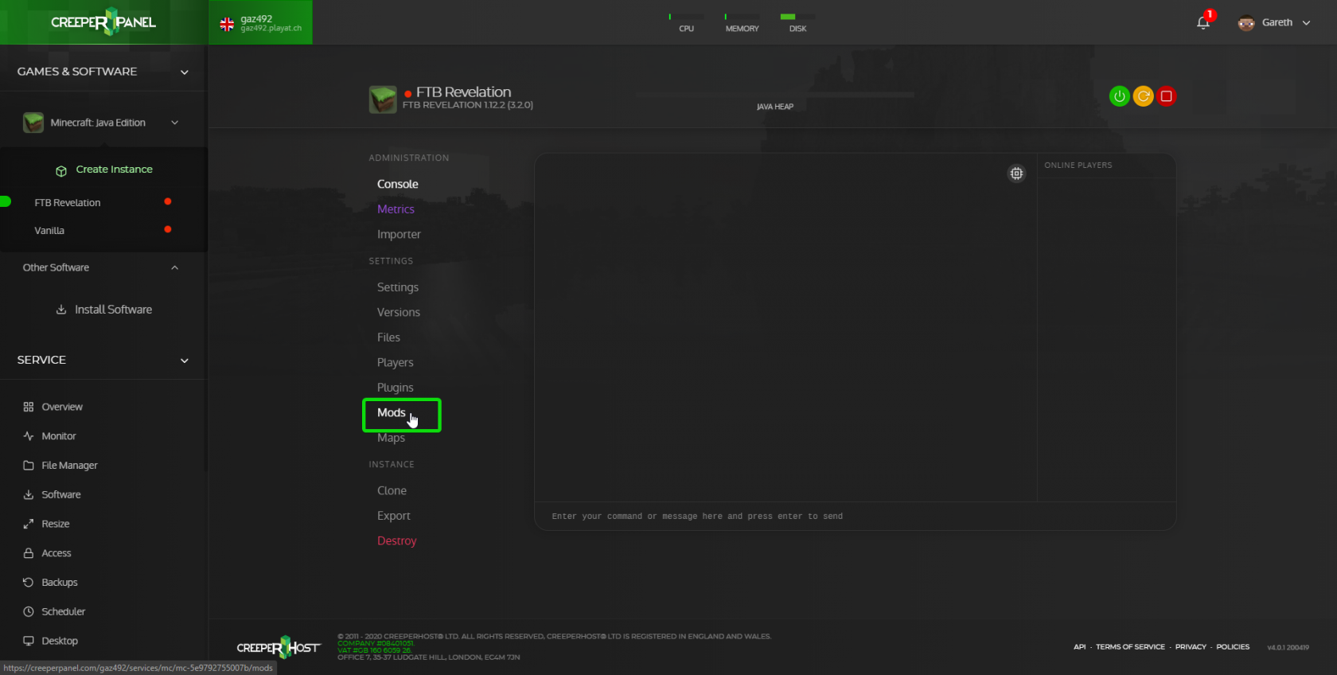
Task: Open the Importer page
Action: (399, 235)
